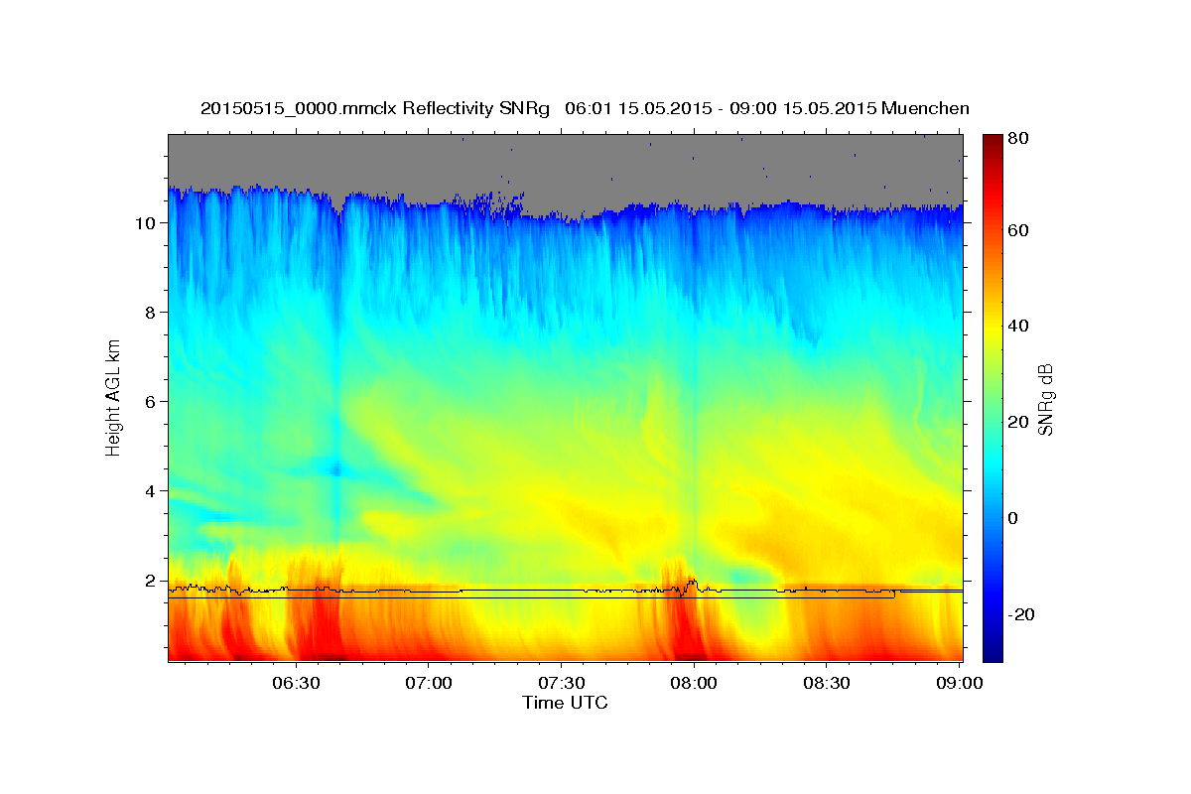Click the height tick label 6

click(x=152, y=402)
